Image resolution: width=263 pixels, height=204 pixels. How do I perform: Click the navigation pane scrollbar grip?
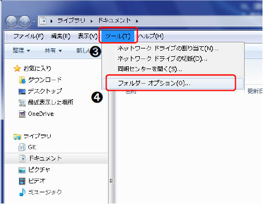pos(111,181)
